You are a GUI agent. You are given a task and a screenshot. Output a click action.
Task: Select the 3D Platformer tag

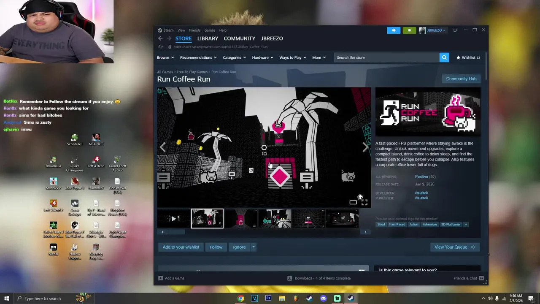(451, 224)
